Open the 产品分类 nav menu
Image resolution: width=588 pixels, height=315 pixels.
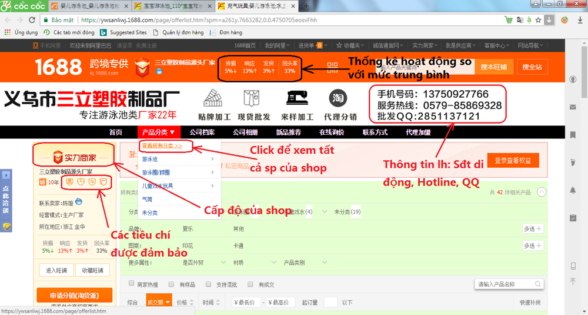point(159,132)
